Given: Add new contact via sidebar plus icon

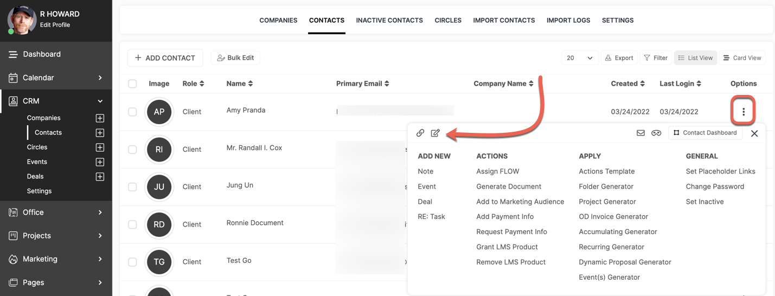Looking at the screenshot, I should click(100, 133).
